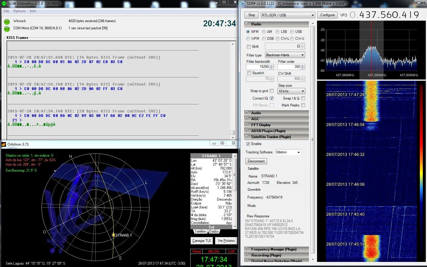Open the Options menu in OnlineKiss
Screen dimensions: 427x267
point(19,11)
